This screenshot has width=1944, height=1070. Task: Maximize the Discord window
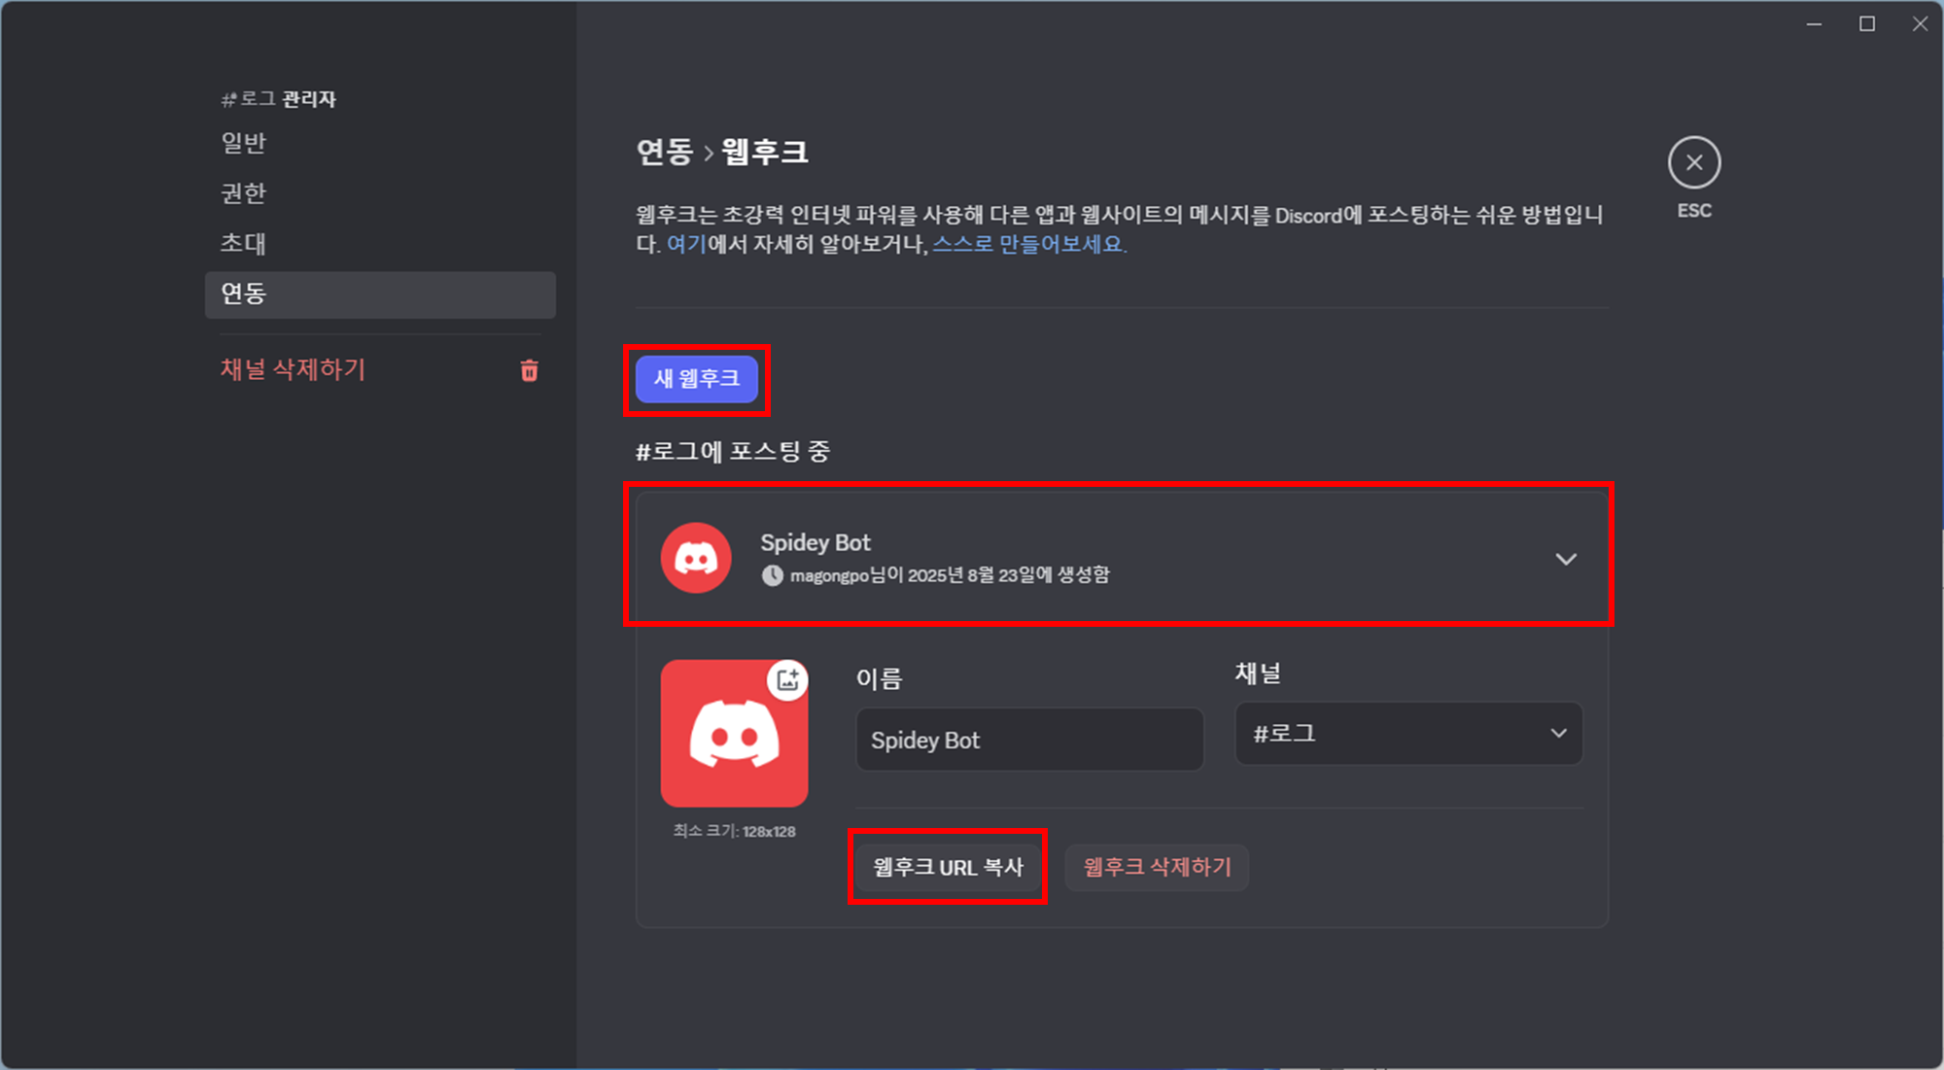(x=1867, y=24)
